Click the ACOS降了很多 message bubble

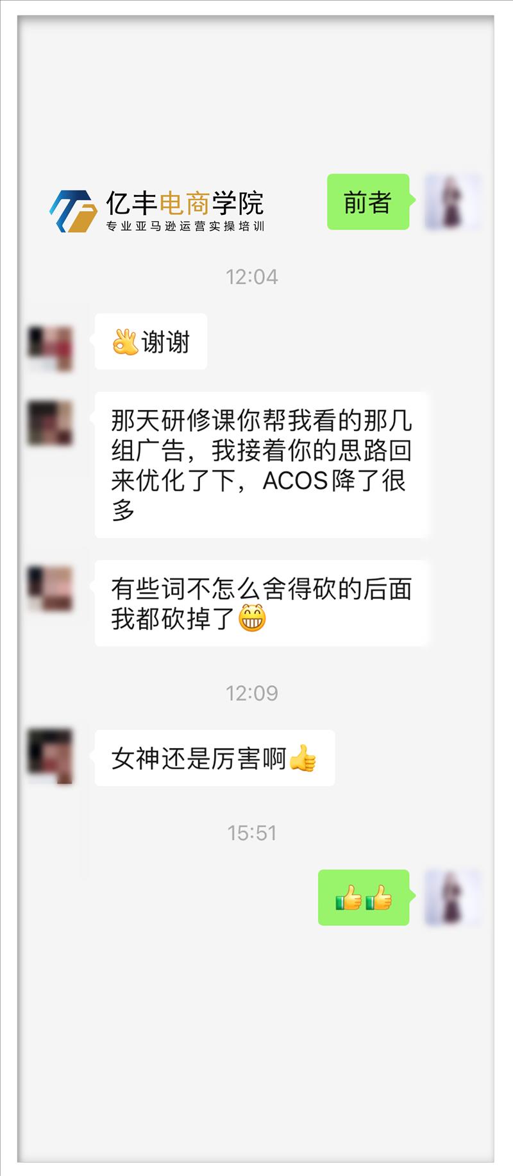pos(261,465)
